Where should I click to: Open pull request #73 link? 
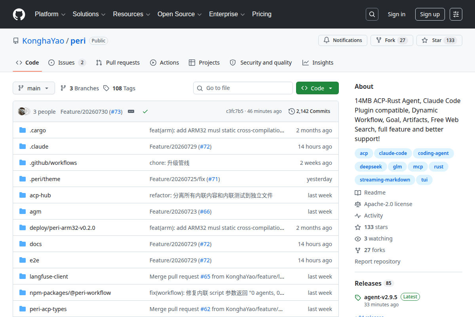coord(116,112)
